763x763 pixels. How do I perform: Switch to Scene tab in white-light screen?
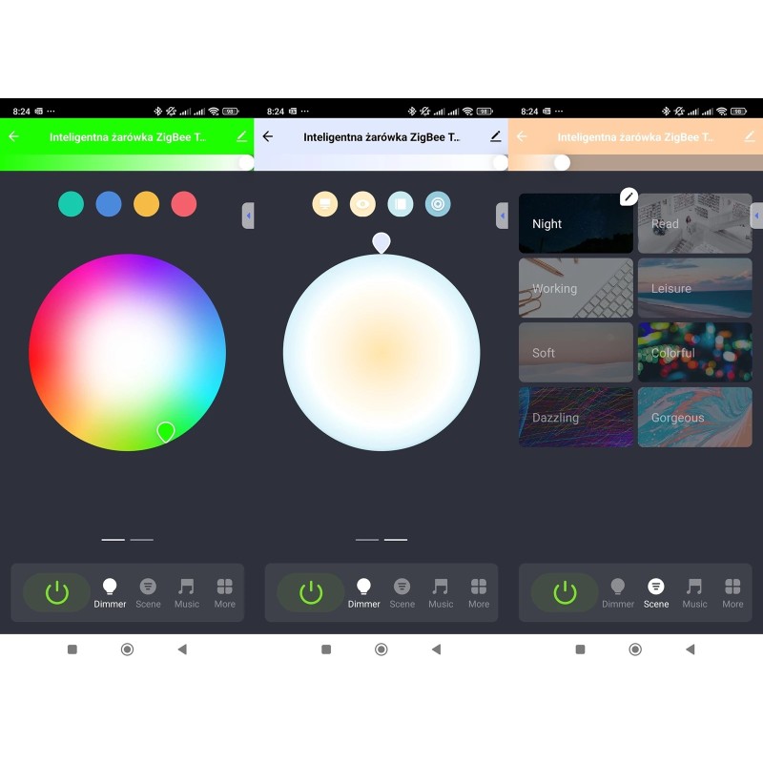[x=402, y=592]
